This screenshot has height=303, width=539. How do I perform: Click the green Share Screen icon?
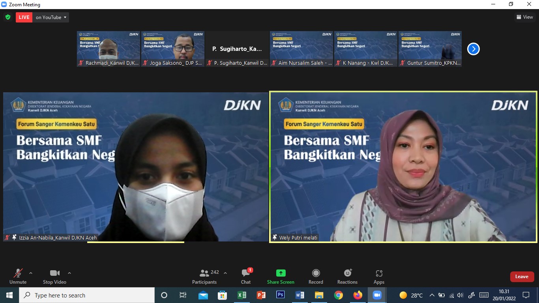281,273
